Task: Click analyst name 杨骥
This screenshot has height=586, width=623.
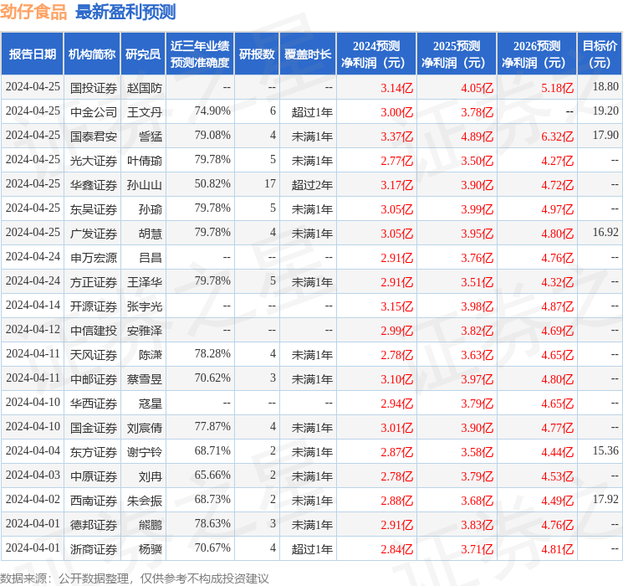Action: 151,549
